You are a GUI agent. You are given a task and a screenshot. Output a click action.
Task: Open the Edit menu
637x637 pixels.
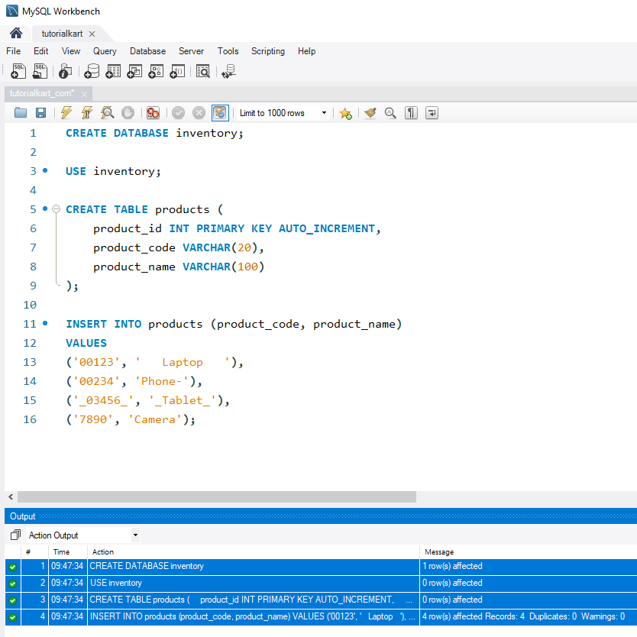[x=40, y=51]
